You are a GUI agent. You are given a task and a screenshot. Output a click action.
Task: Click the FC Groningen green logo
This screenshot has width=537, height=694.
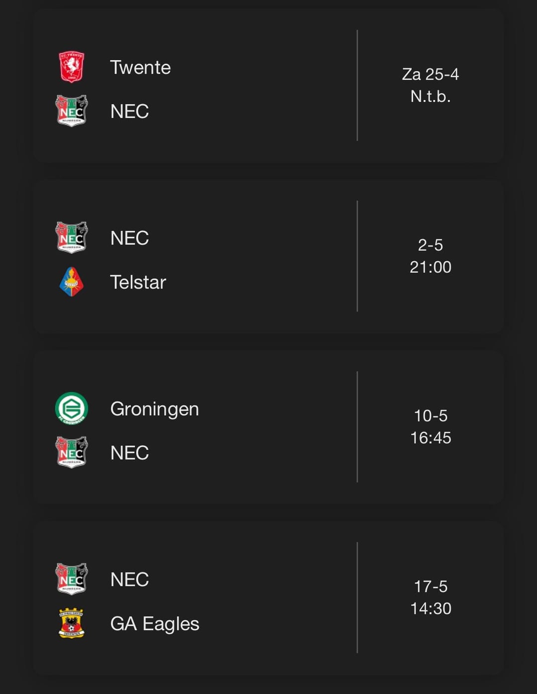point(71,408)
